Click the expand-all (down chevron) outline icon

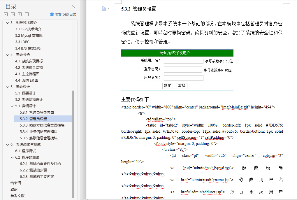click(6, 14)
